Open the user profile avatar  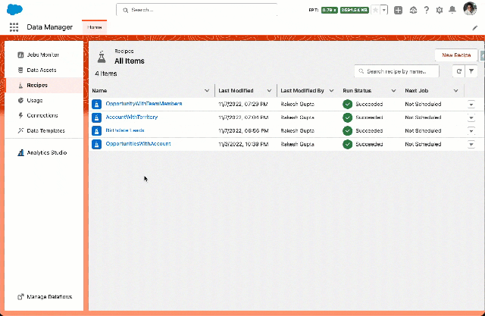click(x=470, y=9)
